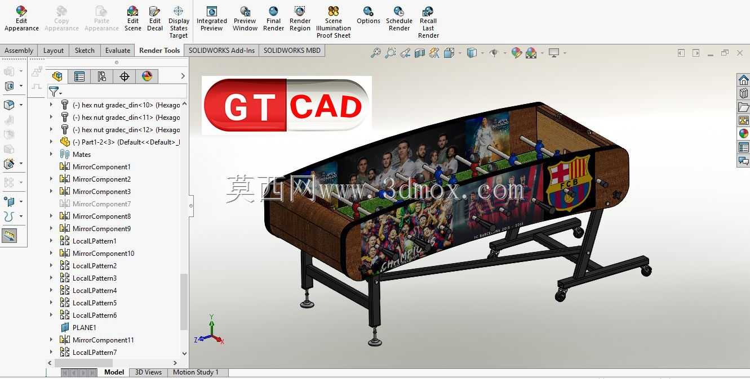Click tree filter funnel icon
The width and height of the screenshot is (750, 379).
pos(54,91)
